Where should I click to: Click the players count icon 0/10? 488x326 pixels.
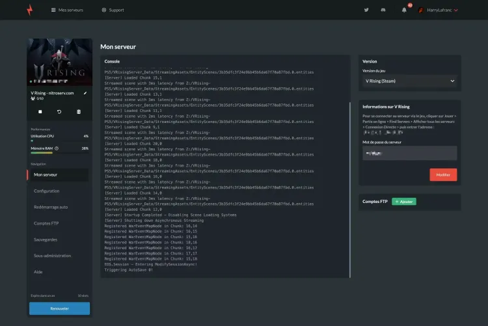click(x=33, y=98)
